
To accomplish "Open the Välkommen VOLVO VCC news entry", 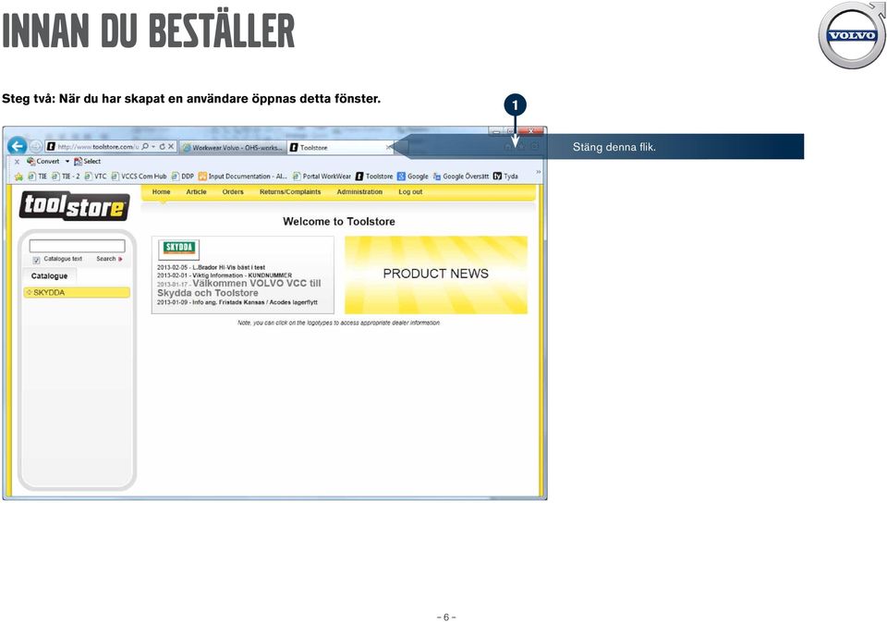I will [238, 288].
